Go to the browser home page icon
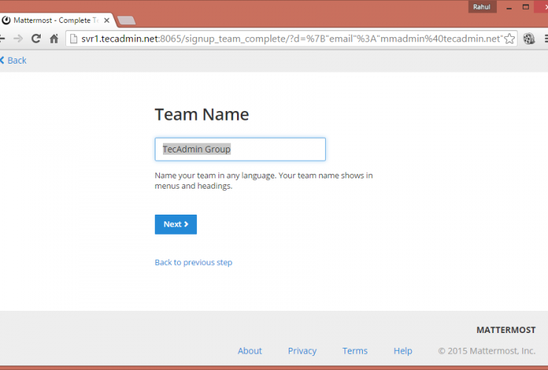The width and height of the screenshot is (548, 370). (x=53, y=39)
